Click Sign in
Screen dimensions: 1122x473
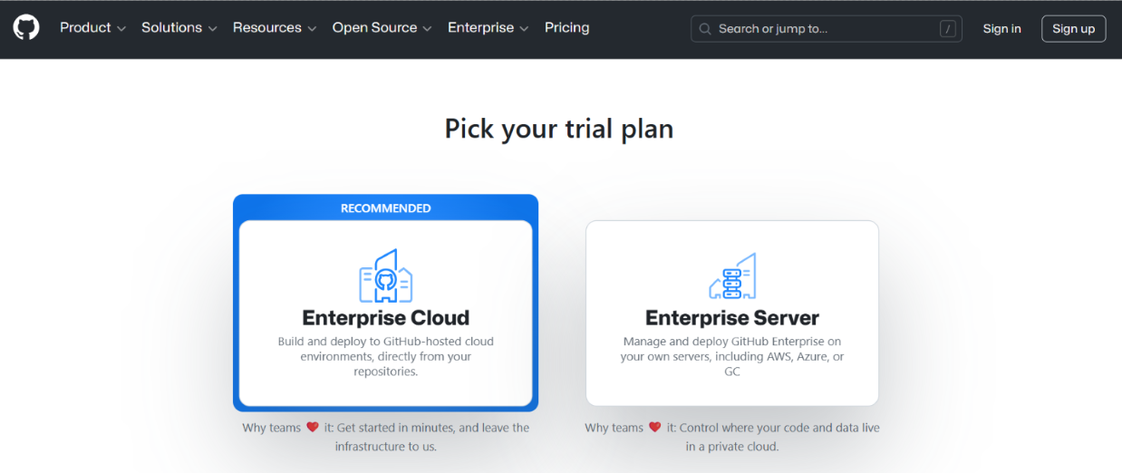pyautogui.click(x=1002, y=29)
